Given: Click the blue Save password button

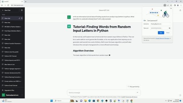Looking at the screenshot, I should (161, 33).
